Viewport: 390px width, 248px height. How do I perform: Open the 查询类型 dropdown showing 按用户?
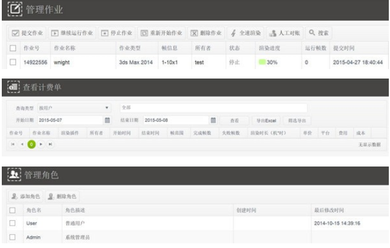pyautogui.click(x=74, y=108)
